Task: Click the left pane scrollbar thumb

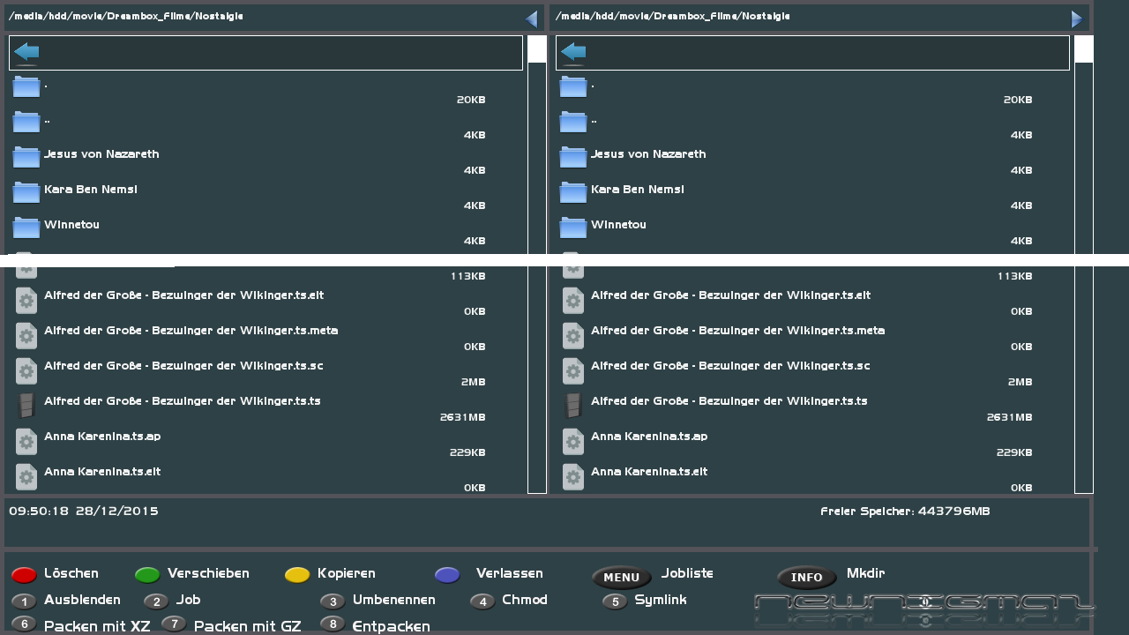Action: (x=537, y=49)
